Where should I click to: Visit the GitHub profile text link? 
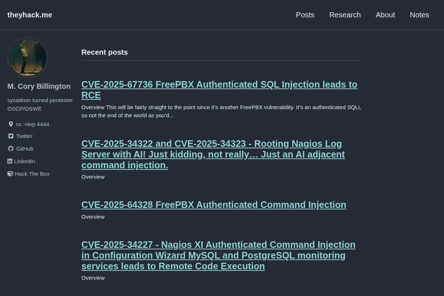pyautogui.click(x=25, y=149)
